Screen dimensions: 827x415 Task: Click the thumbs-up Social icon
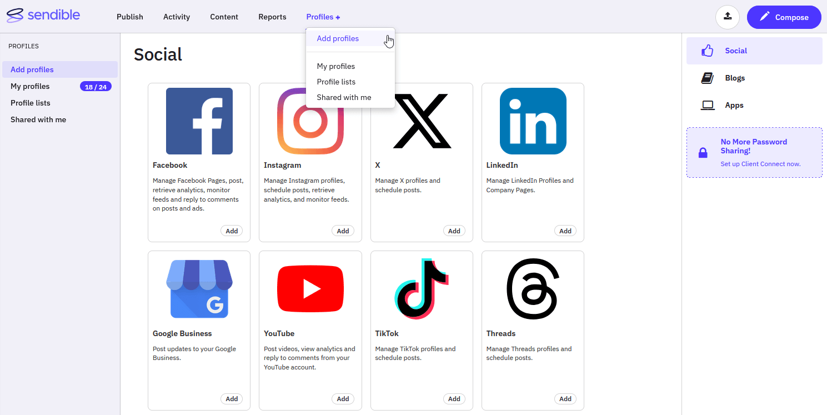pyautogui.click(x=707, y=51)
